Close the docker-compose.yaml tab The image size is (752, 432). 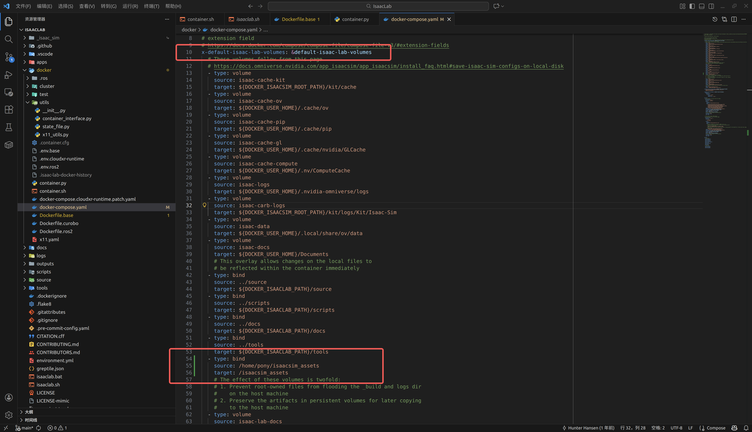(449, 19)
